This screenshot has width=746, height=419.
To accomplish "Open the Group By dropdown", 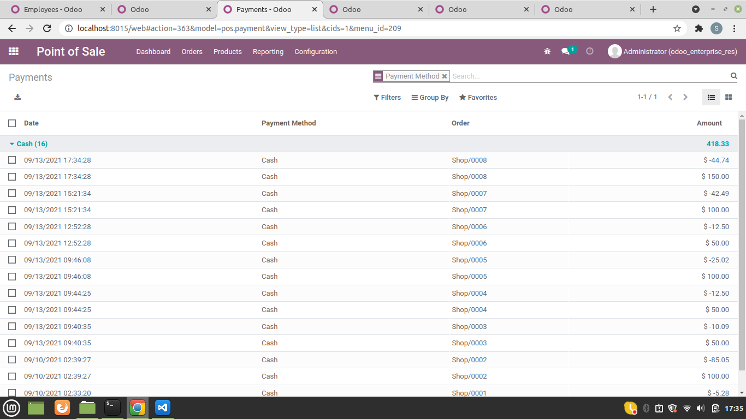I will pos(430,97).
